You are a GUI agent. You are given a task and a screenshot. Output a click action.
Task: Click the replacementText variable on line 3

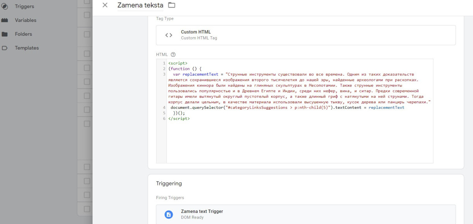tap(201, 74)
